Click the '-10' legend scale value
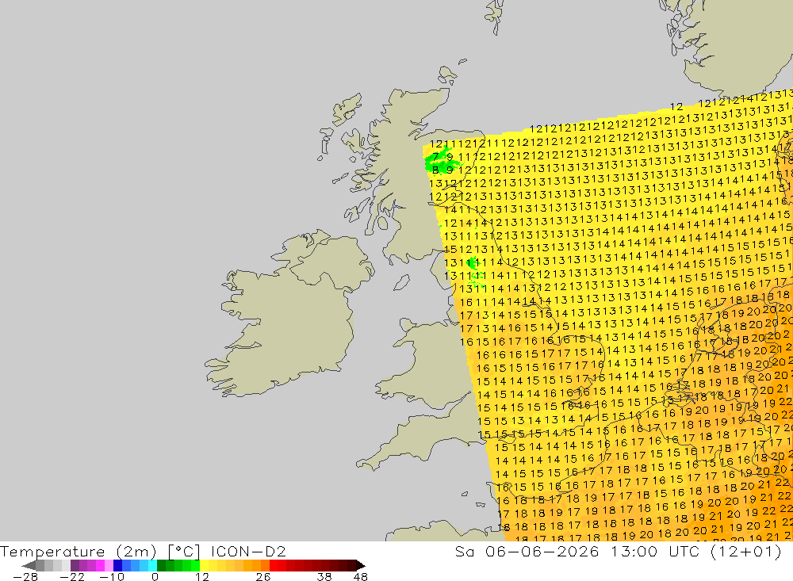This screenshot has width=793, height=581. click(x=112, y=576)
